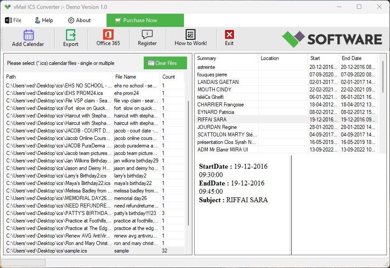The image size is (390, 268).
Task: Select the Jason and Deimy H... path row
Action: tap(94, 168)
